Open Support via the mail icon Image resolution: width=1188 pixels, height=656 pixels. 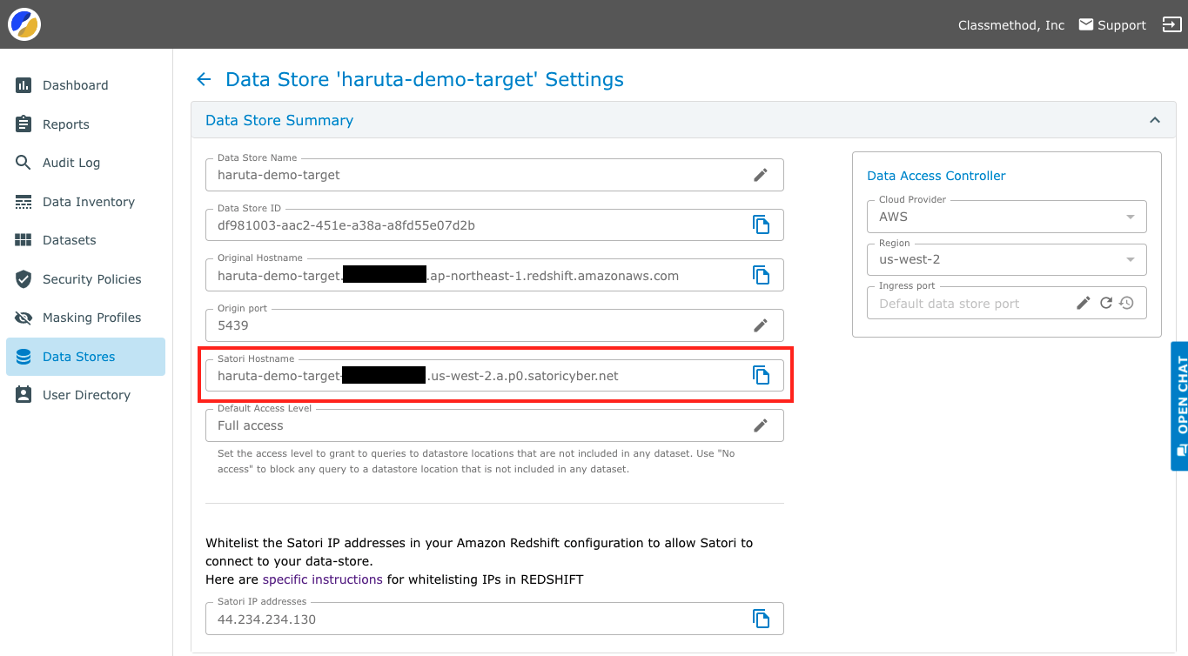(1085, 24)
